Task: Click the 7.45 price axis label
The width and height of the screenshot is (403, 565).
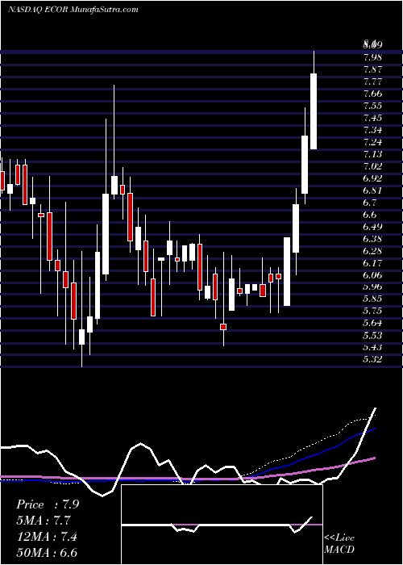Action: coord(372,118)
